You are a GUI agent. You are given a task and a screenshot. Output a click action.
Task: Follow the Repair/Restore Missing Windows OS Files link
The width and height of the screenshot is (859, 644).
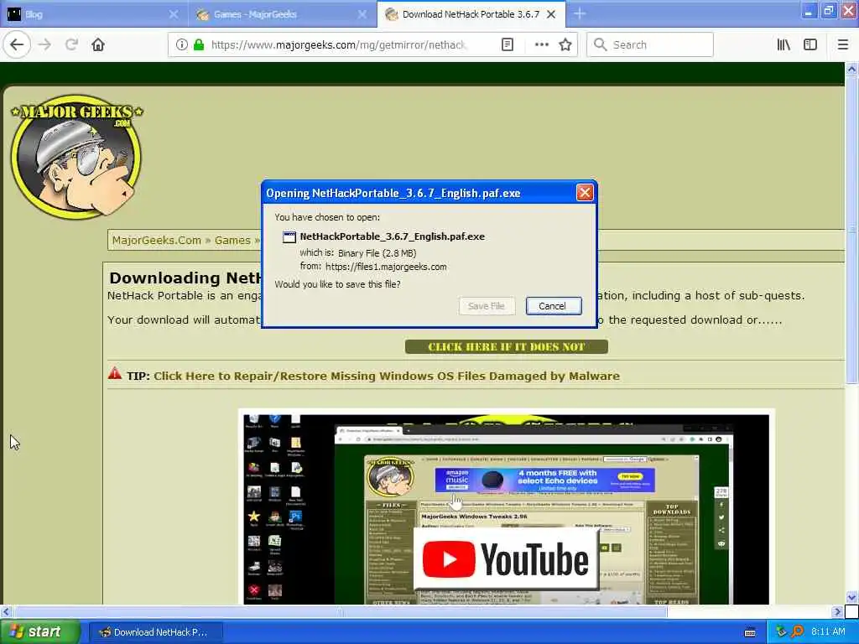tap(387, 377)
